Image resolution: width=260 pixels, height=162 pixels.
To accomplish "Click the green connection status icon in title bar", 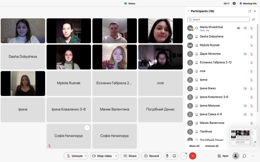I will tap(234, 4).
